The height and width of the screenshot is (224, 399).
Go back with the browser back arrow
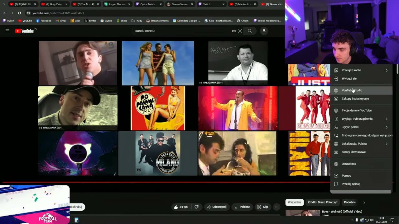[4, 13]
